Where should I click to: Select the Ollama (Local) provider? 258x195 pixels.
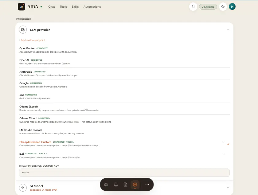[124, 108]
